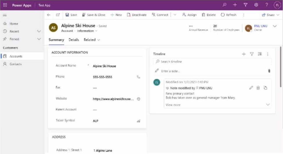Click the Parent Account lookup field
This screenshot has width=283, height=154.
(116, 110)
